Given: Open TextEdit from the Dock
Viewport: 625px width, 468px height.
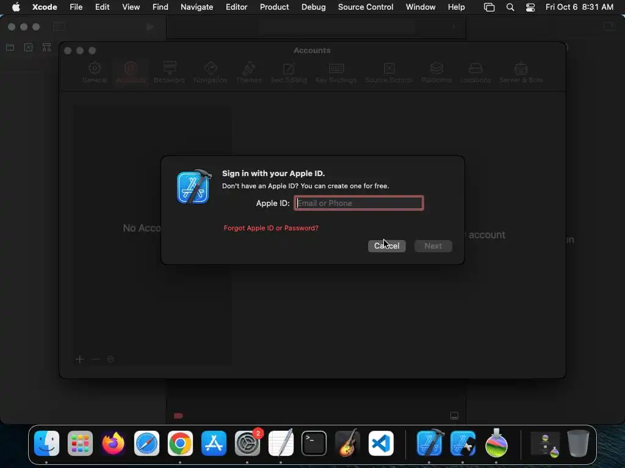Looking at the screenshot, I should click(x=281, y=444).
